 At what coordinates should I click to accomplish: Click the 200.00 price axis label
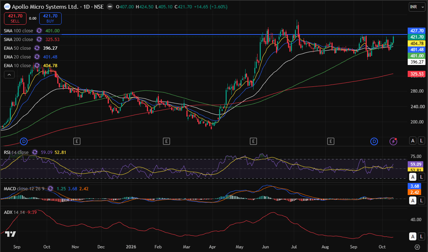point(417,122)
